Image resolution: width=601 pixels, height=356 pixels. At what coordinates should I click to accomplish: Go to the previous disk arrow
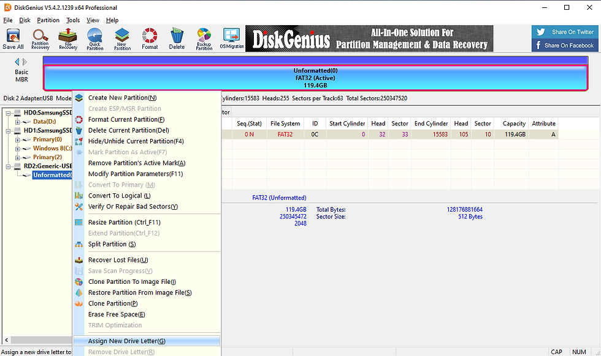click(x=17, y=62)
